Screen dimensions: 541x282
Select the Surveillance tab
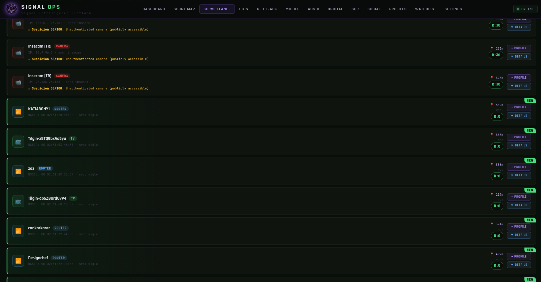pos(217,9)
